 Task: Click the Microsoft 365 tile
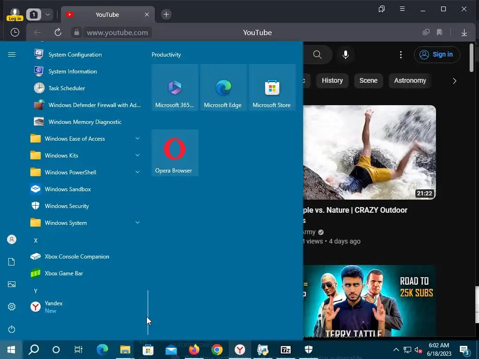tap(175, 87)
